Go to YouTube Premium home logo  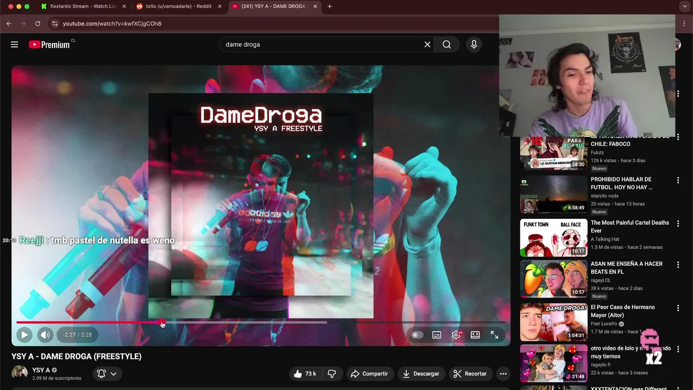point(50,44)
